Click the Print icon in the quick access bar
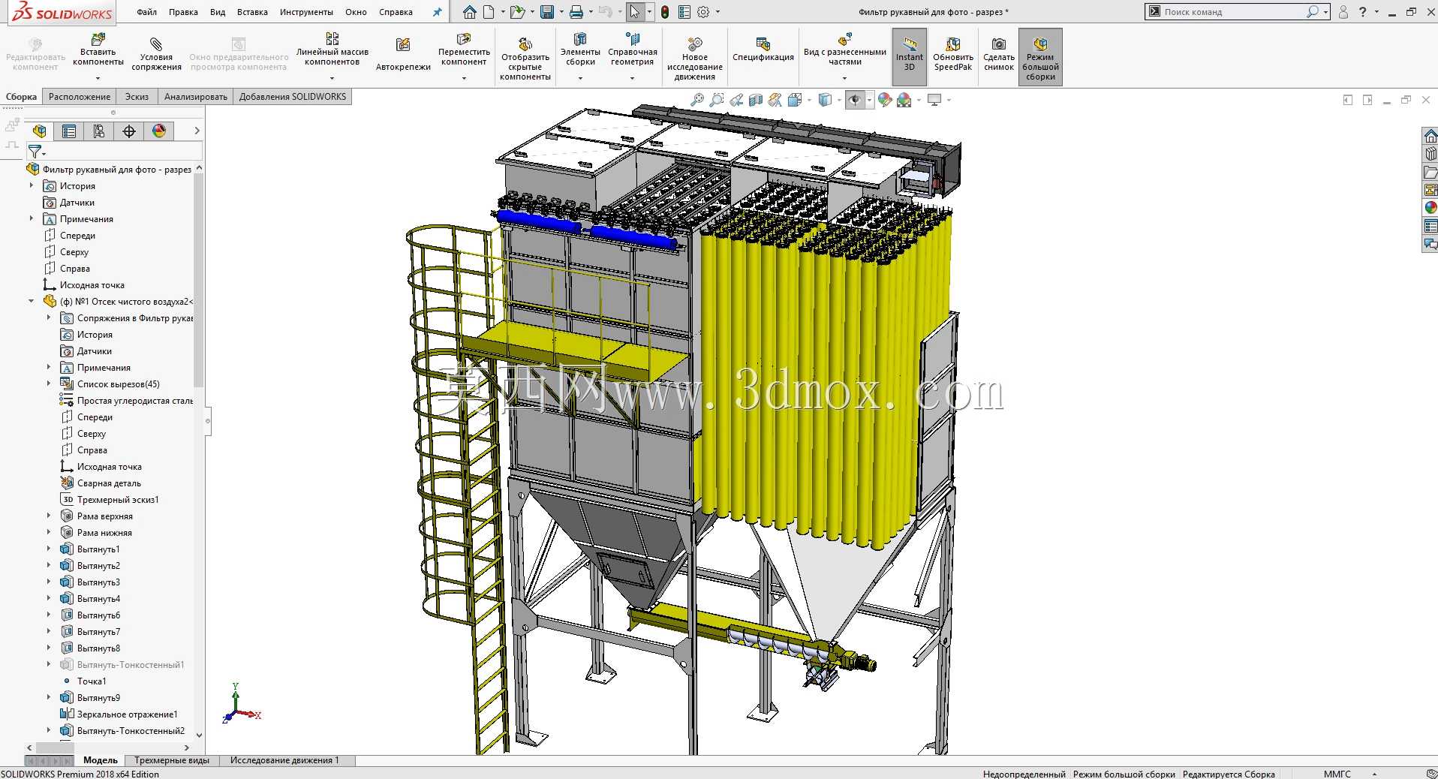Viewport: 1438px width, 779px height. pos(576,12)
